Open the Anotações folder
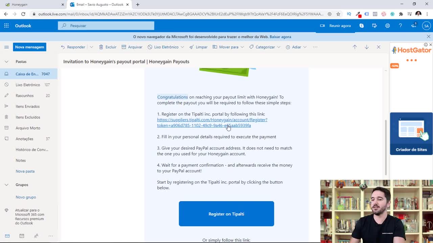Image resolution: width=433 pixels, height=243 pixels. (29, 139)
